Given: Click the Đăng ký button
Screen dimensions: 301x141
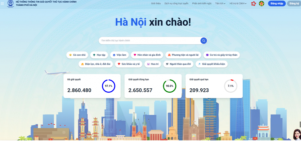Looking at the screenshot, I should (x=294, y=3).
